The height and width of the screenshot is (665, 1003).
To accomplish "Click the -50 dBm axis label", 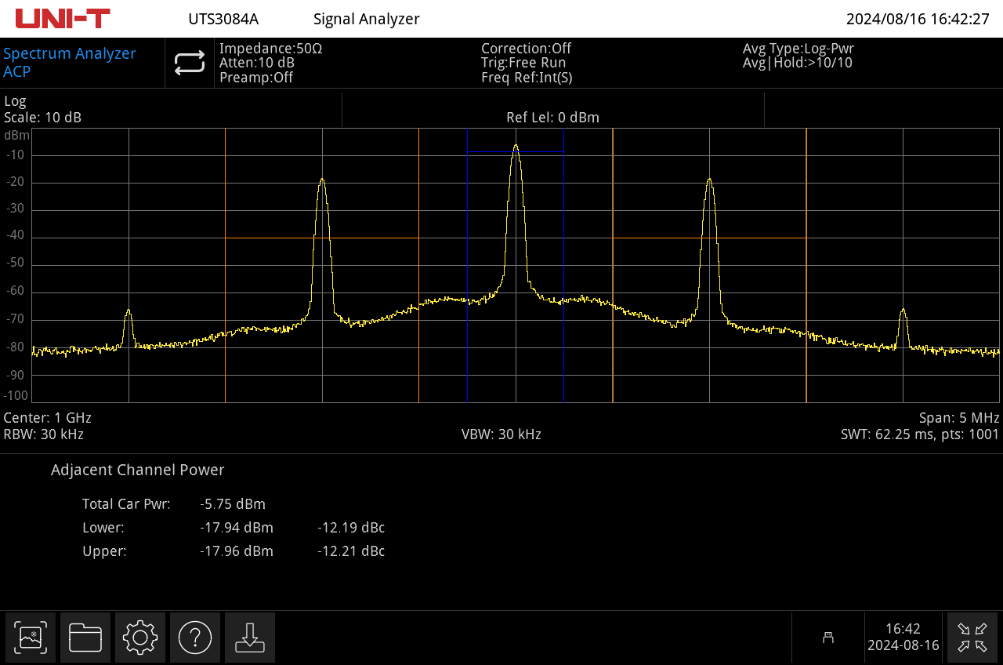I will pyautogui.click(x=16, y=263).
